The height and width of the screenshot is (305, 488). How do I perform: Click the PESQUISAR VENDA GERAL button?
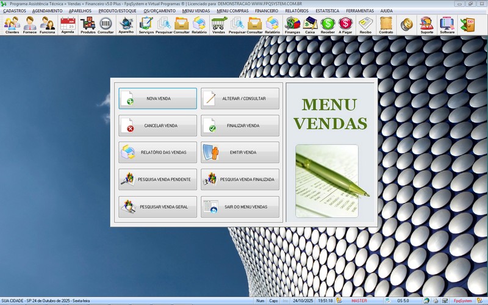(157, 207)
